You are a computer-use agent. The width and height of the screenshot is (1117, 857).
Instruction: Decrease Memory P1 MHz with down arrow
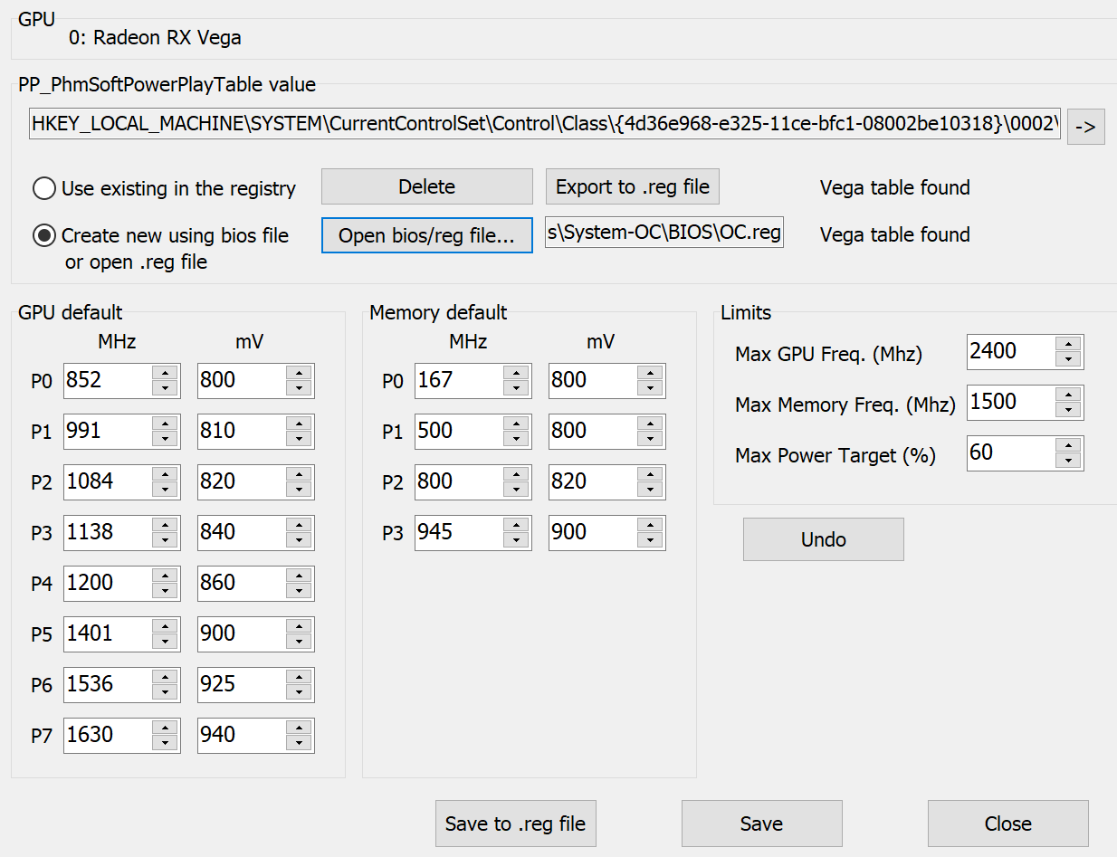pos(516,440)
